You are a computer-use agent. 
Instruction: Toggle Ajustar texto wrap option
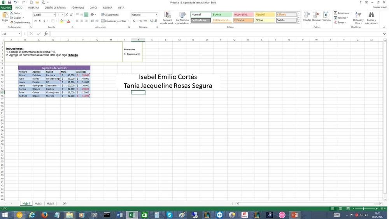click(x=110, y=15)
